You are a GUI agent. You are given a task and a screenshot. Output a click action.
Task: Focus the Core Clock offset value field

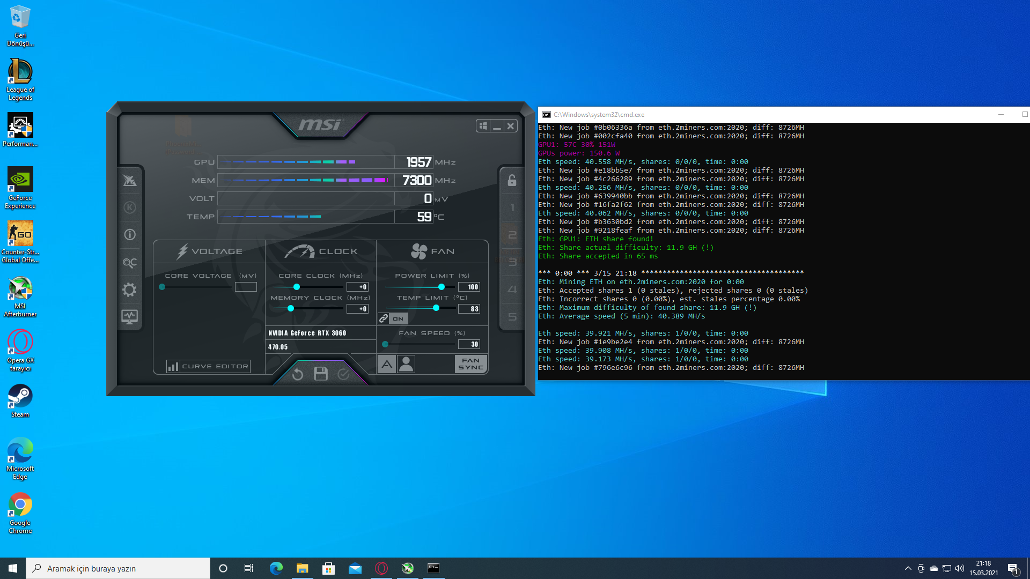(357, 287)
